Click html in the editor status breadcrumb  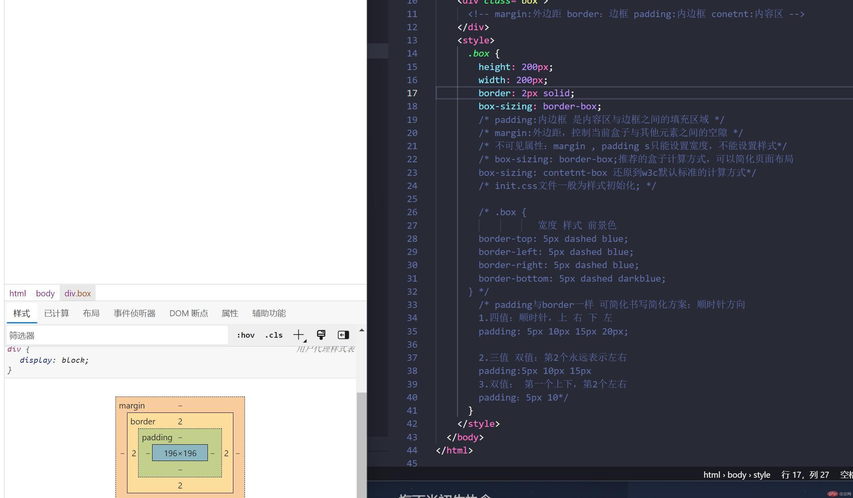click(x=712, y=475)
